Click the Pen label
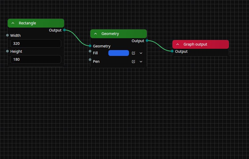 (96, 61)
